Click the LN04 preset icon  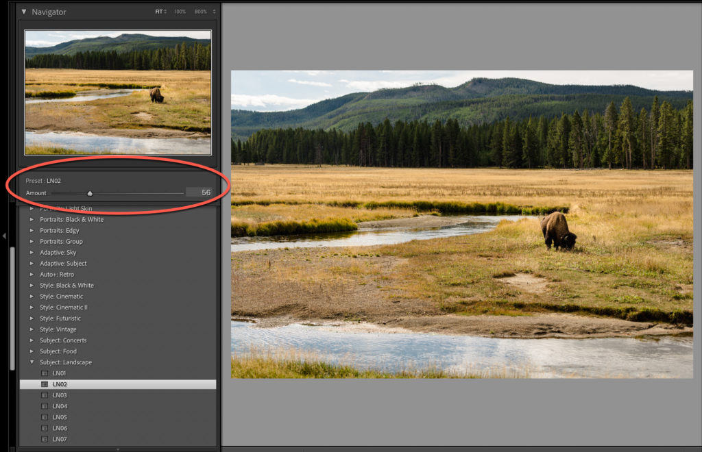45,406
